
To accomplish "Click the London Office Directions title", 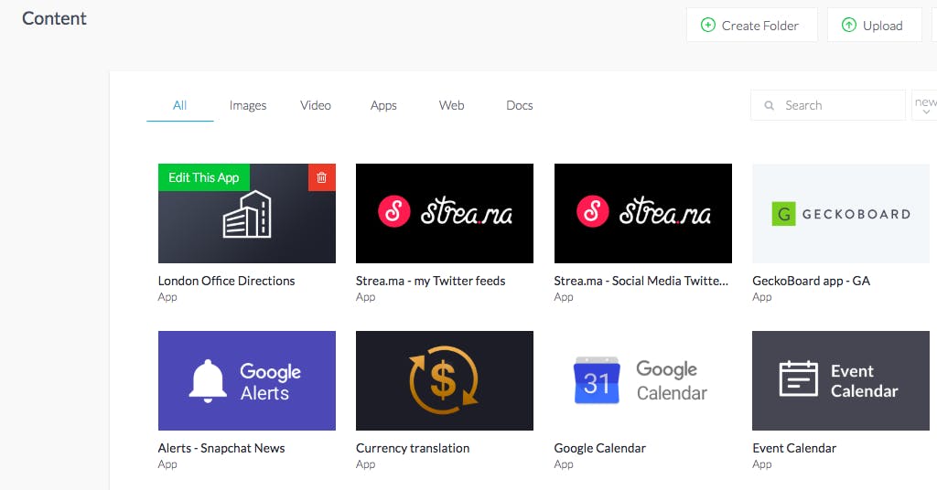I will pyautogui.click(x=227, y=281).
